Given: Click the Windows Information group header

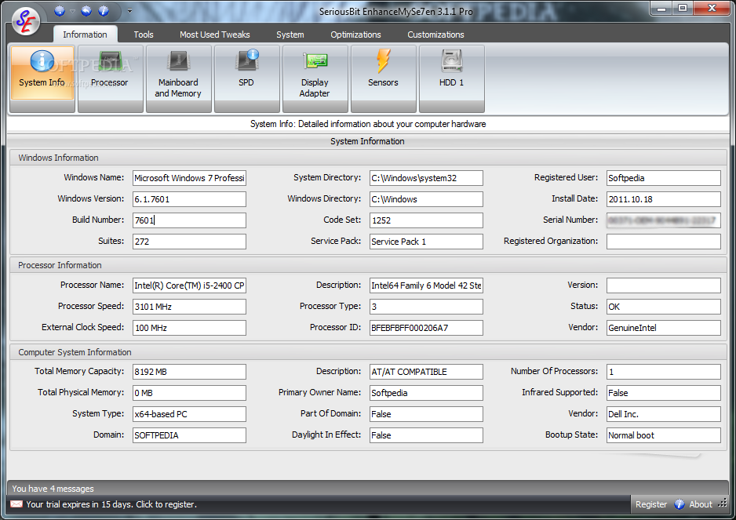Looking at the screenshot, I should (369, 158).
